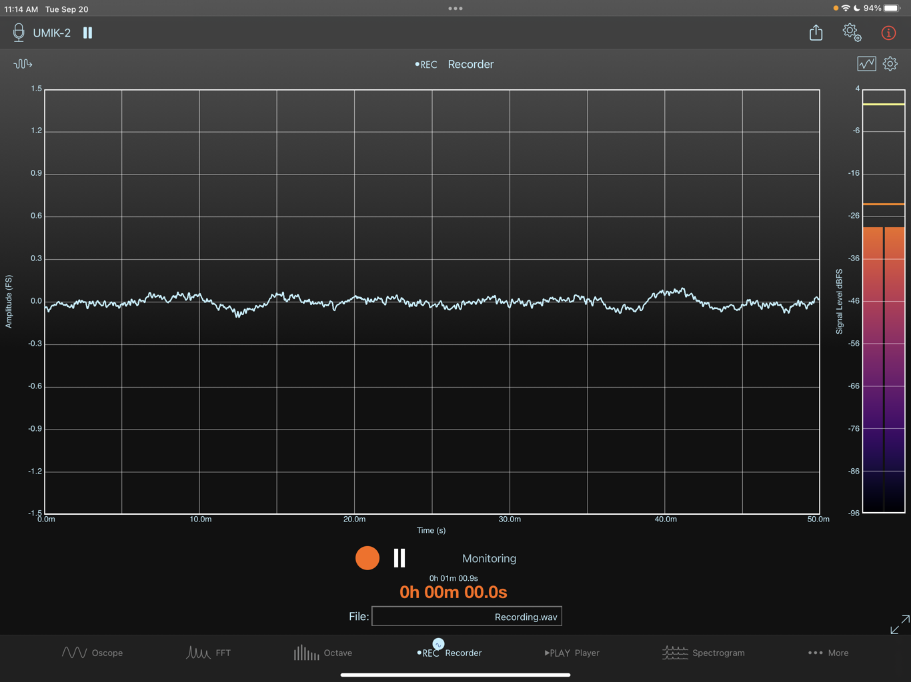Screen dimensions: 911x682
Task: Expand view using the diagonal arrow
Action: [899, 625]
